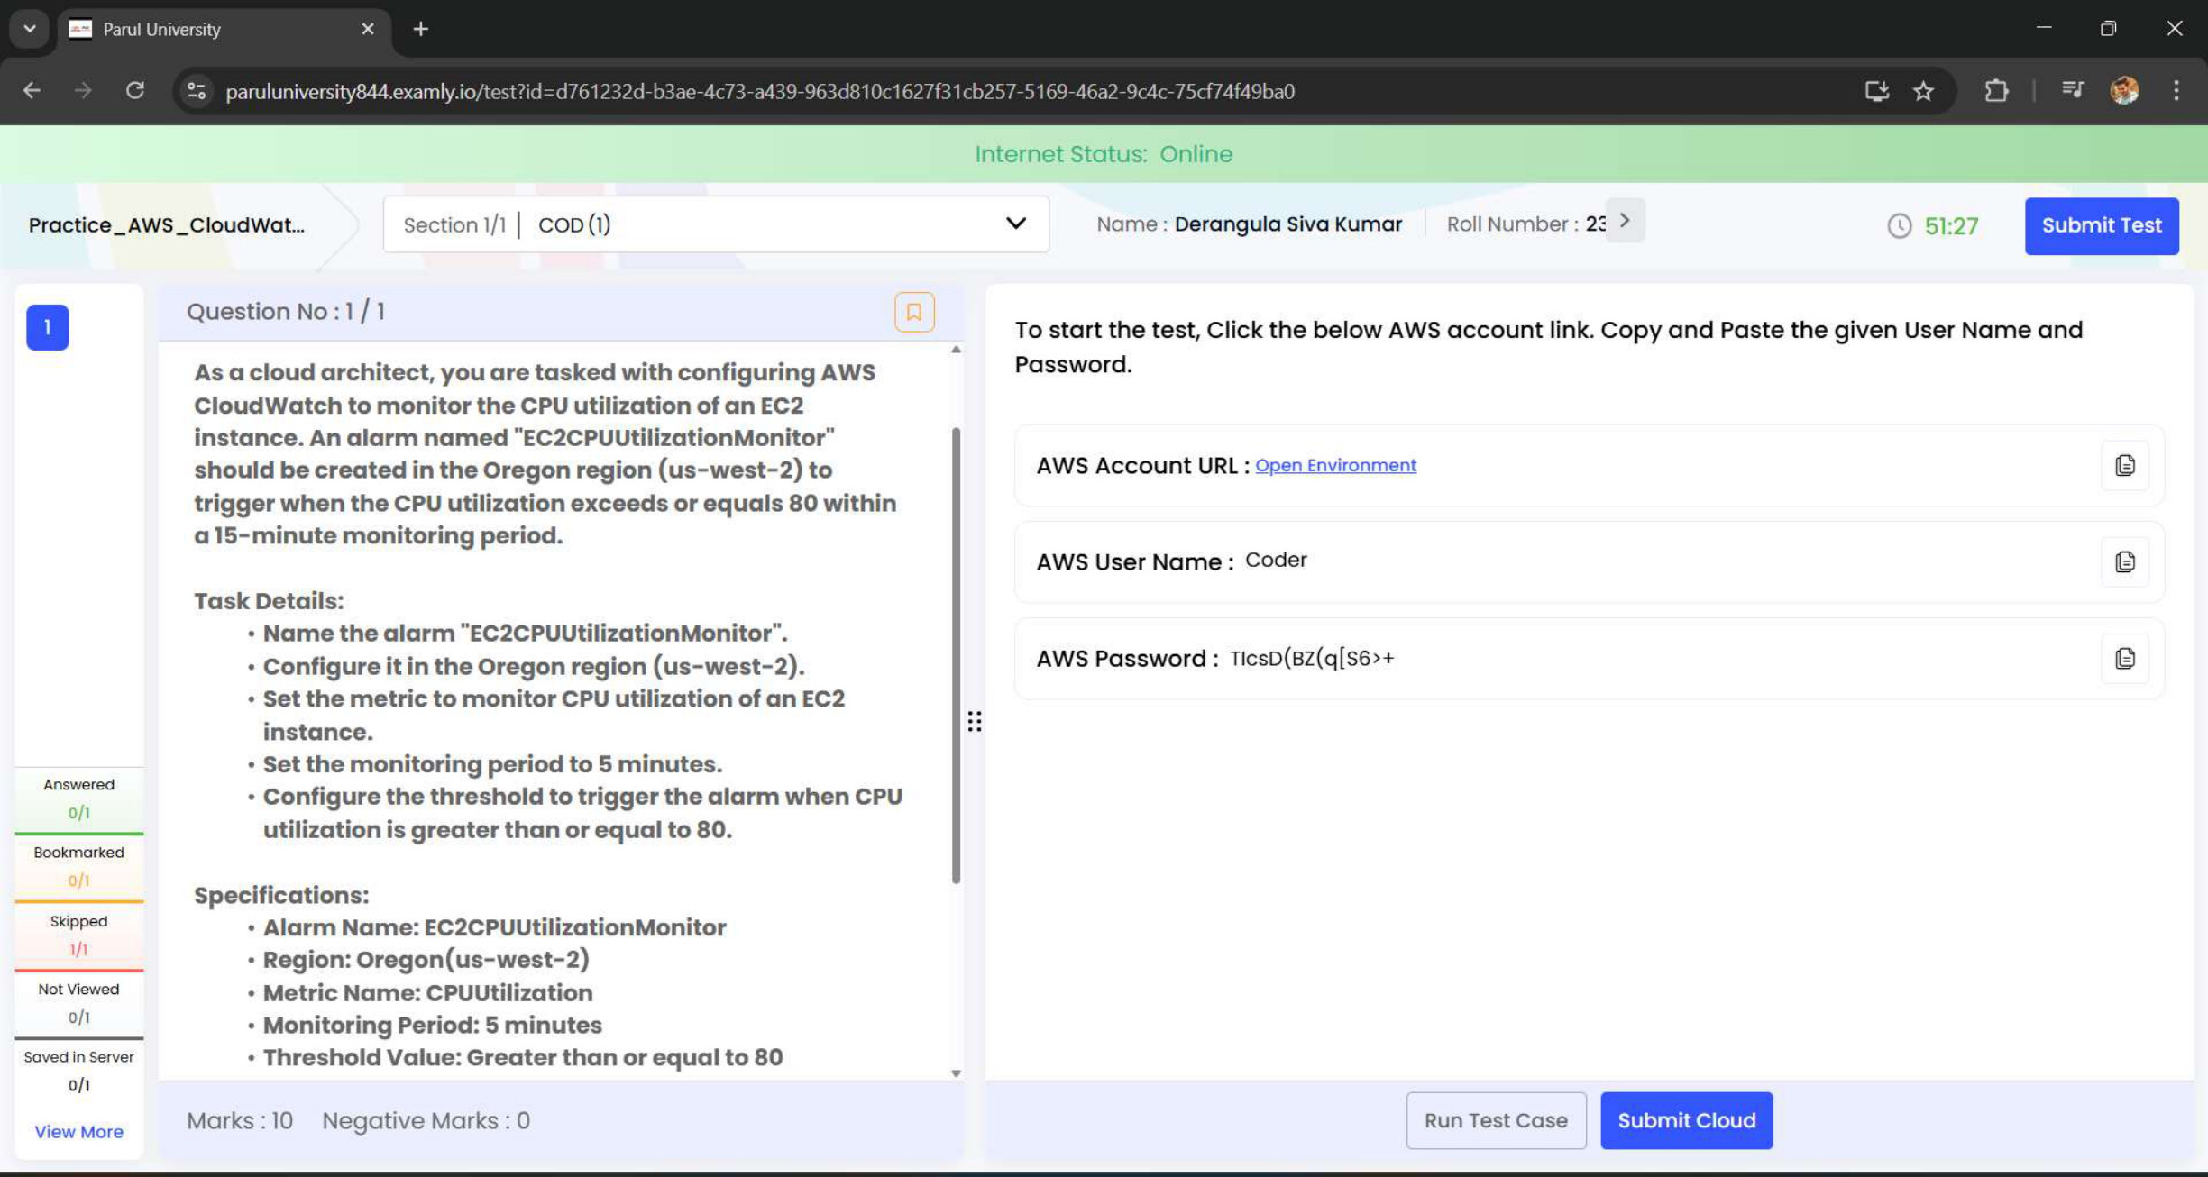The width and height of the screenshot is (2208, 1177).
Task: Close the Parul University tab
Action: click(x=368, y=29)
